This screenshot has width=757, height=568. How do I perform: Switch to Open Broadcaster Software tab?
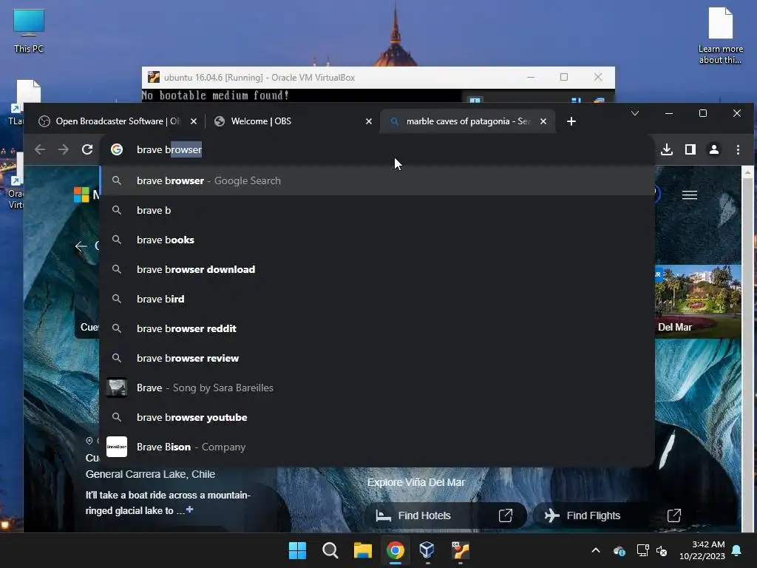coord(116,121)
